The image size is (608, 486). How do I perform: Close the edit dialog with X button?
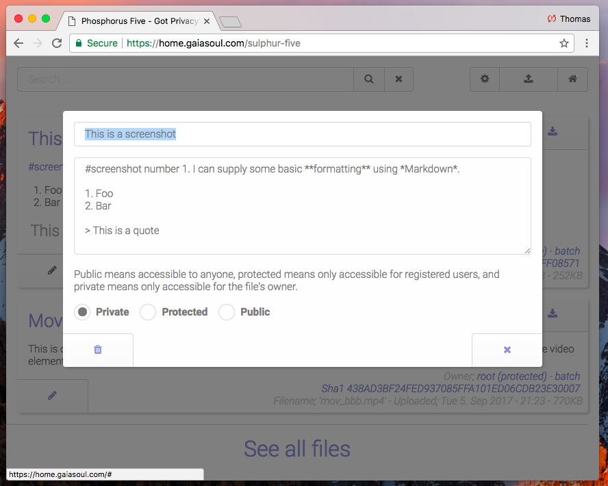[507, 350]
